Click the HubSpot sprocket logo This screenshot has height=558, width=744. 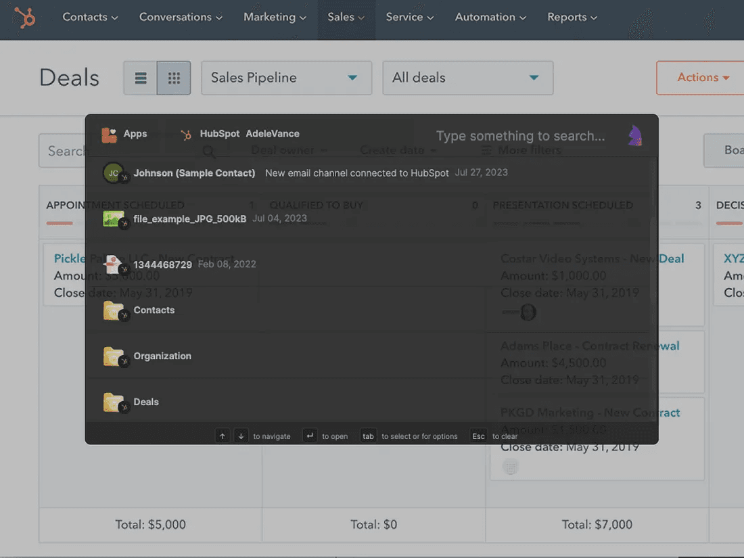[24, 18]
